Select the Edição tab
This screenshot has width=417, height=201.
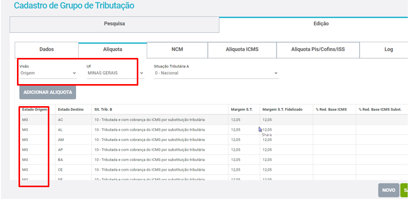(x=313, y=25)
